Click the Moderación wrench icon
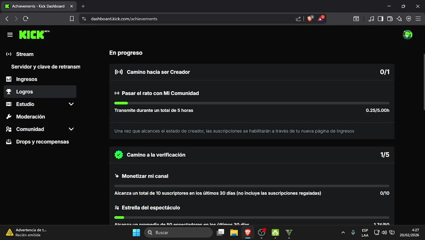Image resolution: width=425 pixels, height=240 pixels. point(9,117)
